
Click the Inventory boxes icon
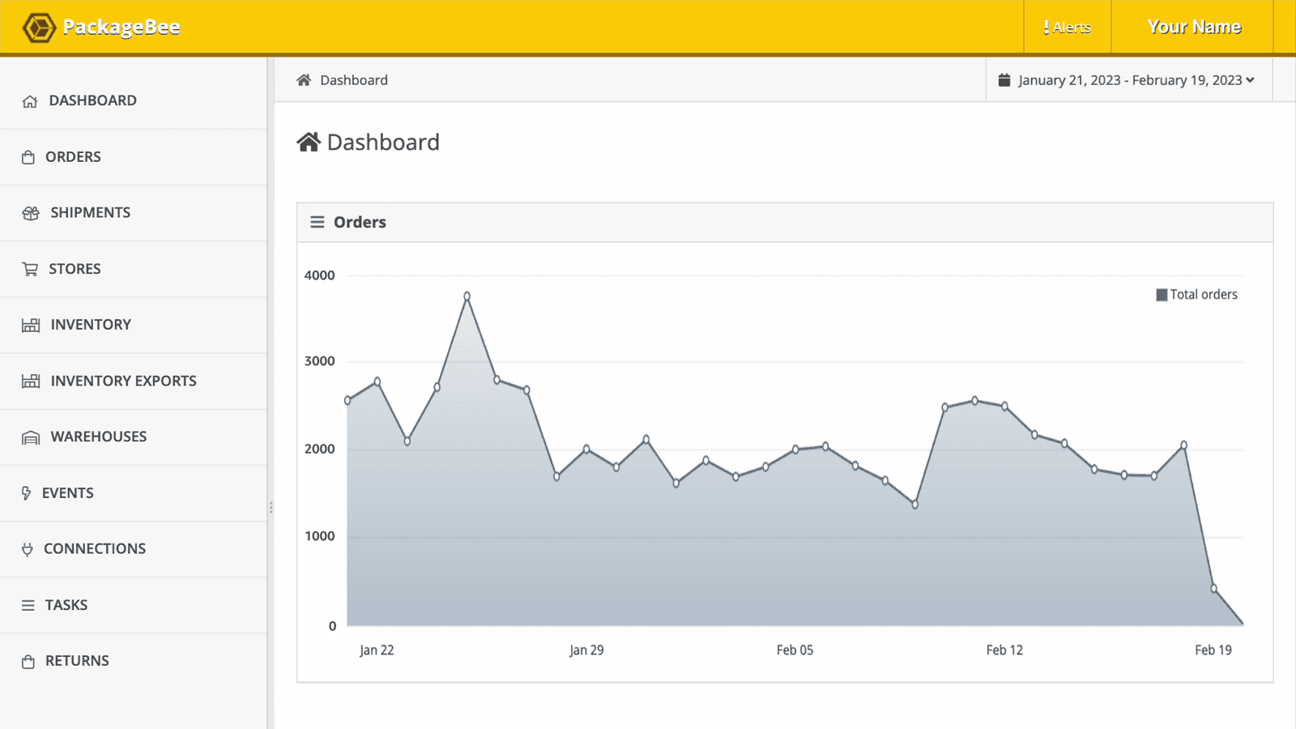(30, 324)
